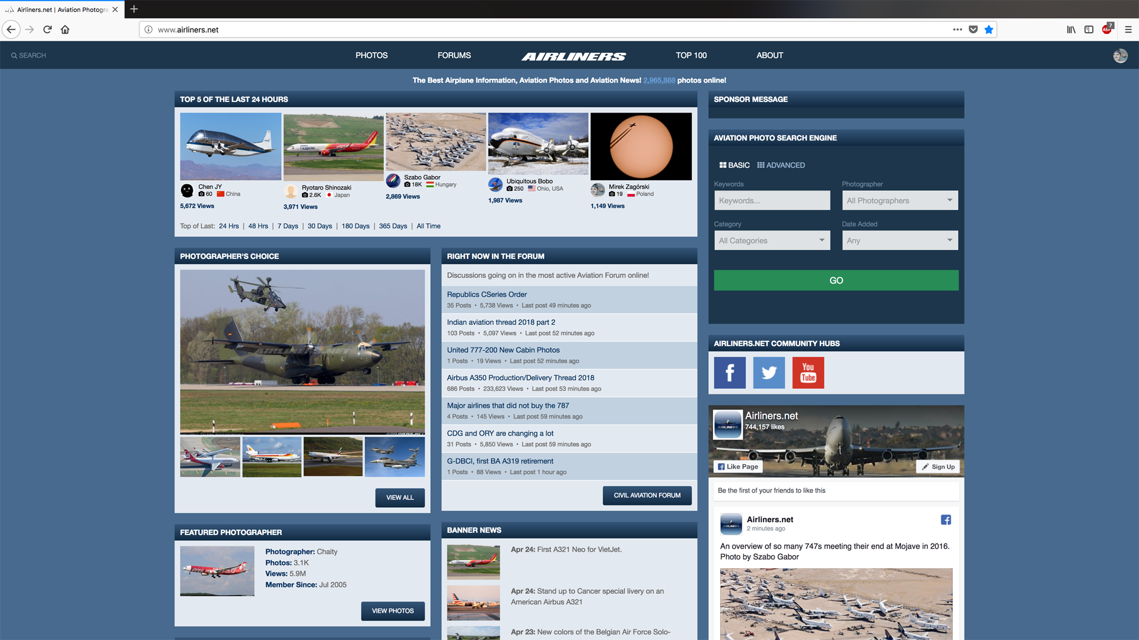This screenshot has height=640, width=1139.
Task: Open the Airliners YouTube hub icon
Action: [808, 373]
